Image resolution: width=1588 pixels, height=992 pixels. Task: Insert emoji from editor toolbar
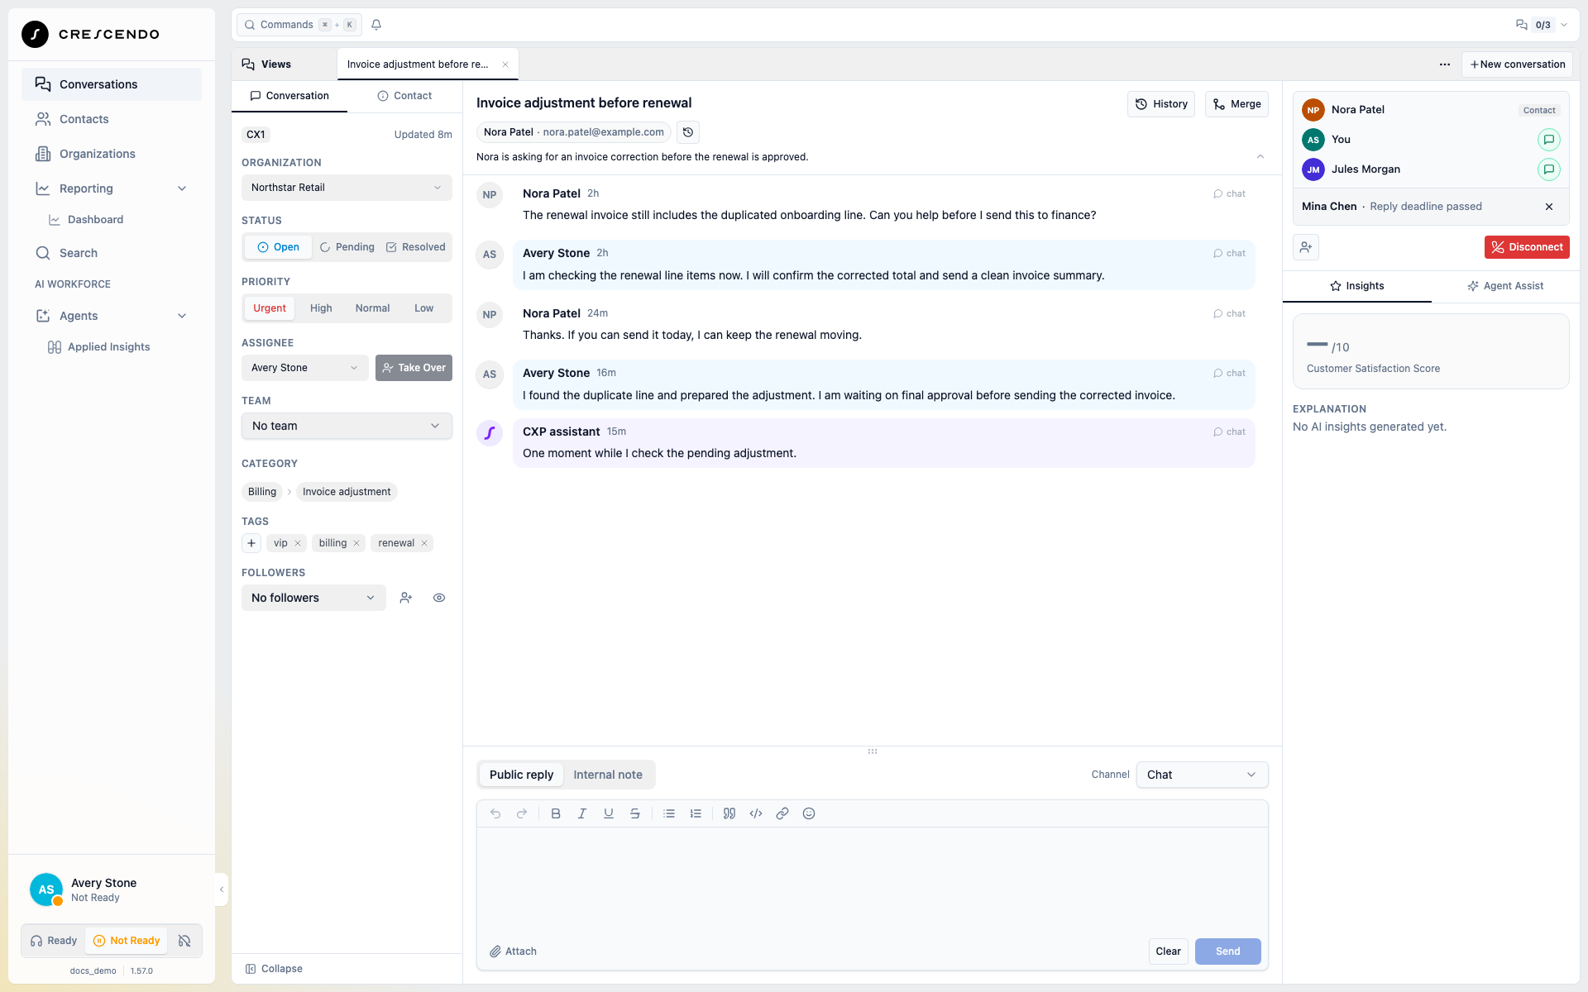pyautogui.click(x=809, y=813)
